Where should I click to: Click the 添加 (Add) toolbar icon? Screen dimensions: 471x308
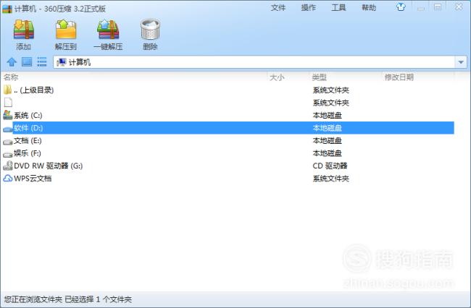click(x=24, y=30)
